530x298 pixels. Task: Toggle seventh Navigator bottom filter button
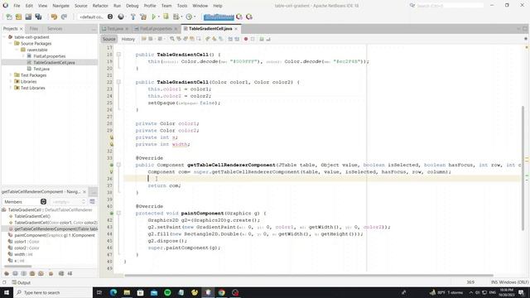point(61,273)
